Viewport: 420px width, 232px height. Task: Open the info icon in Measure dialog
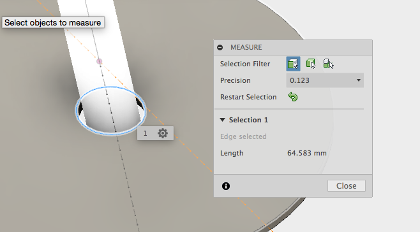[226, 186]
